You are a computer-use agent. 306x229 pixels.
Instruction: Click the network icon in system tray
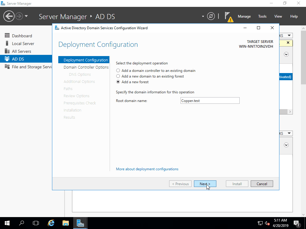(260, 223)
